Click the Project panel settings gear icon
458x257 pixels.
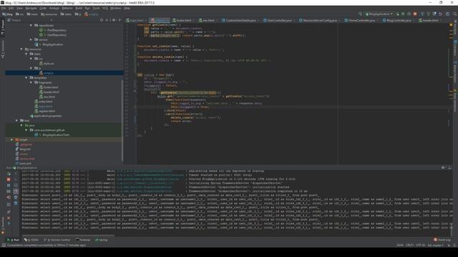(x=114, y=20)
